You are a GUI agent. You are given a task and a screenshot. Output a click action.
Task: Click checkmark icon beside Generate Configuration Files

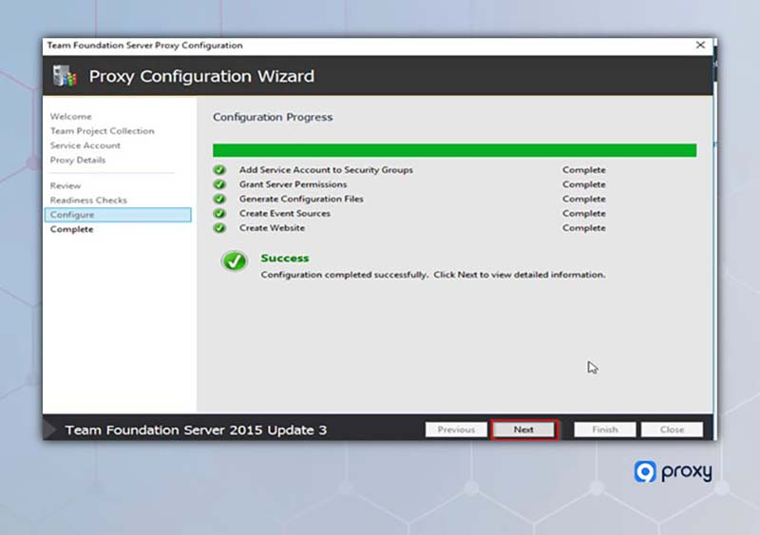point(219,200)
